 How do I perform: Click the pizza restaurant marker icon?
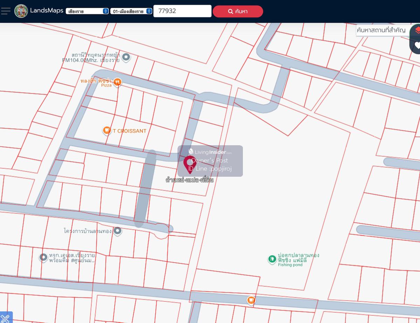118,82
